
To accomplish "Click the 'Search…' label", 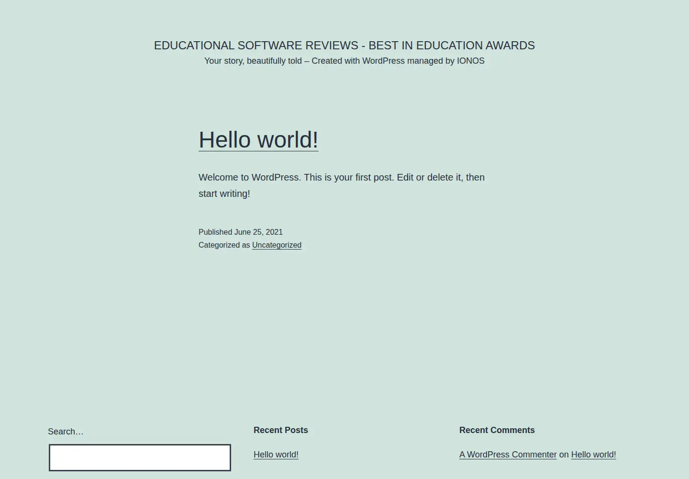I will pyautogui.click(x=66, y=432).
